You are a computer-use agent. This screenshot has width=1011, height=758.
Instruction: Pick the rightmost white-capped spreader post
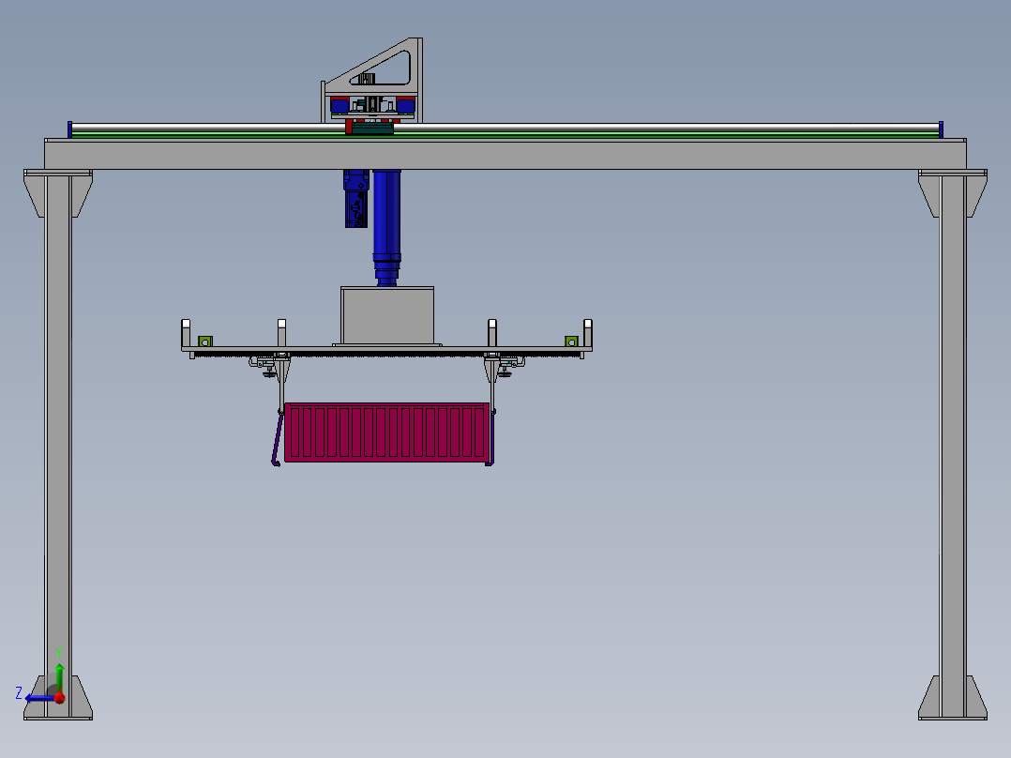[x=587, y=333]
